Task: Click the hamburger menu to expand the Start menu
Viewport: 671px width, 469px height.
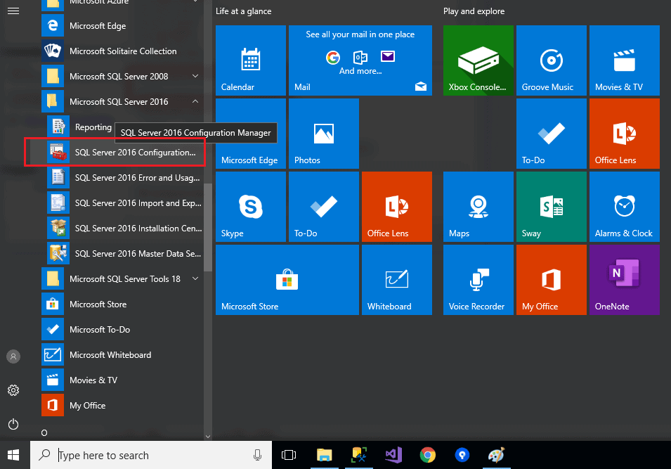Action: (13, 11)
